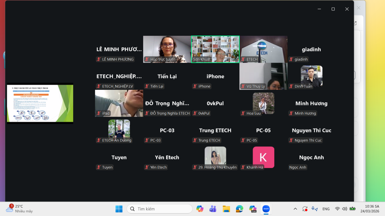Viewport: 385px width, 216px height.
Task: Click the muted mic icon on Tiến Lại
Action: [x=147, y=87]
